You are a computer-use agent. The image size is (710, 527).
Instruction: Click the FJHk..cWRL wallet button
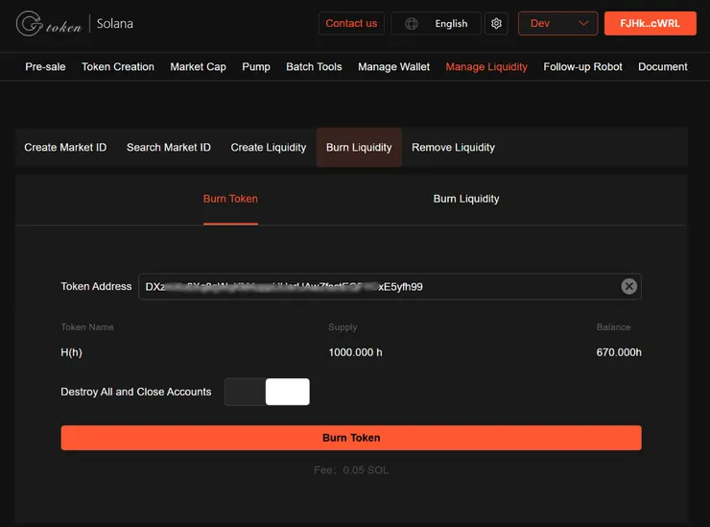[650, 24]
